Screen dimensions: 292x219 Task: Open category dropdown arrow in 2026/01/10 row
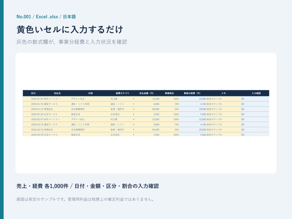(x=133, y=104)
